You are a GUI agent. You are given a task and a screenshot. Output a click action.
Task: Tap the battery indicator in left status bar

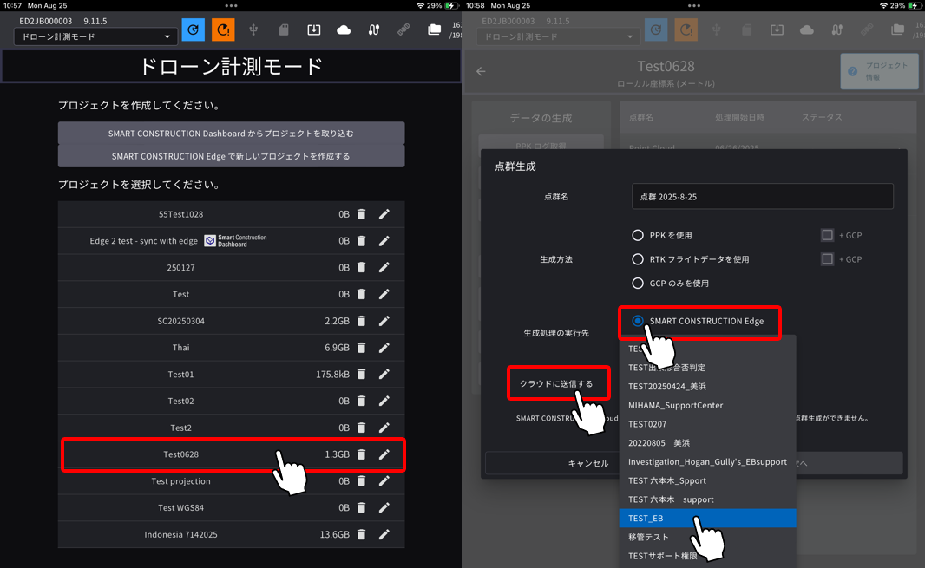(452, 5)
